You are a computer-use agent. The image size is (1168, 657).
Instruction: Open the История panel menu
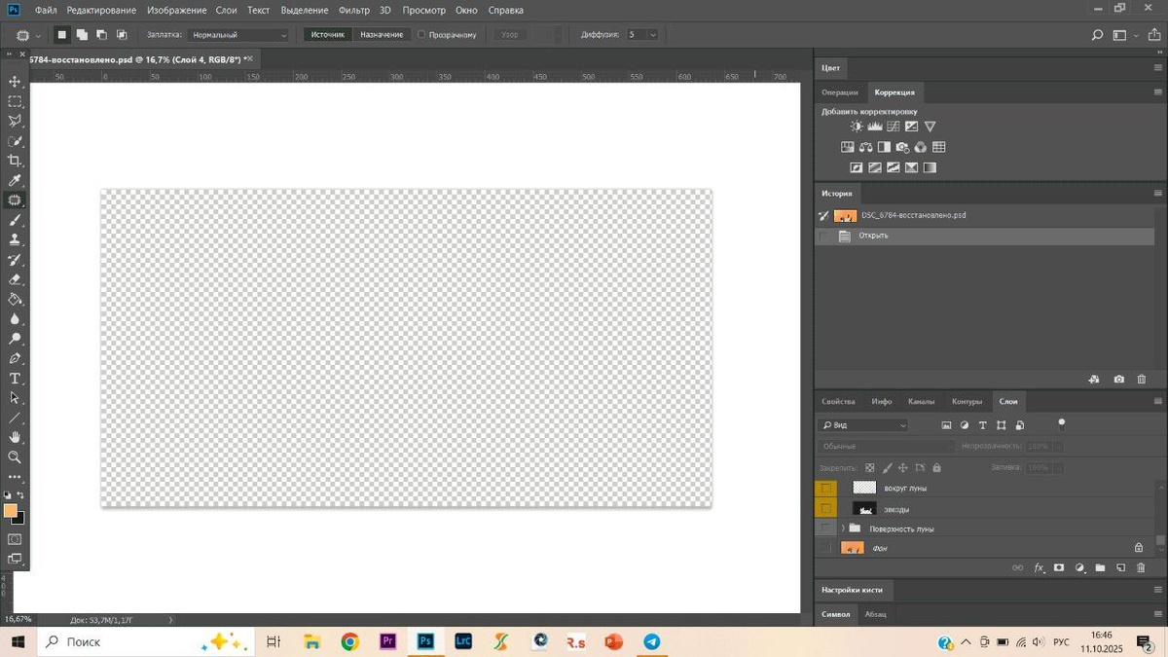click(x=1157, y=194)
